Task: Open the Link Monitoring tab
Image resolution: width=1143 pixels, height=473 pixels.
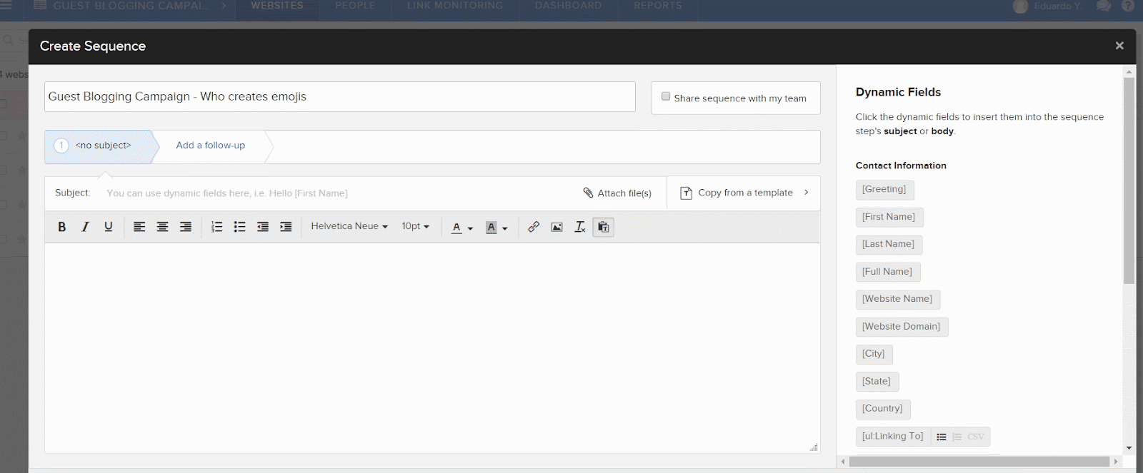Action: (x=455, y=6)
